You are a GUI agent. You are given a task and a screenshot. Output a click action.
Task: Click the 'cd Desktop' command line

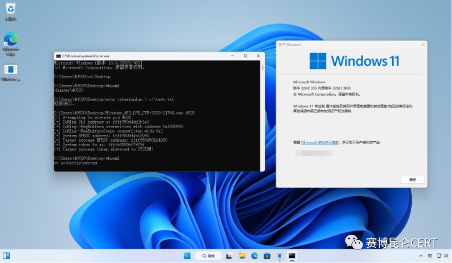point(82,76)
